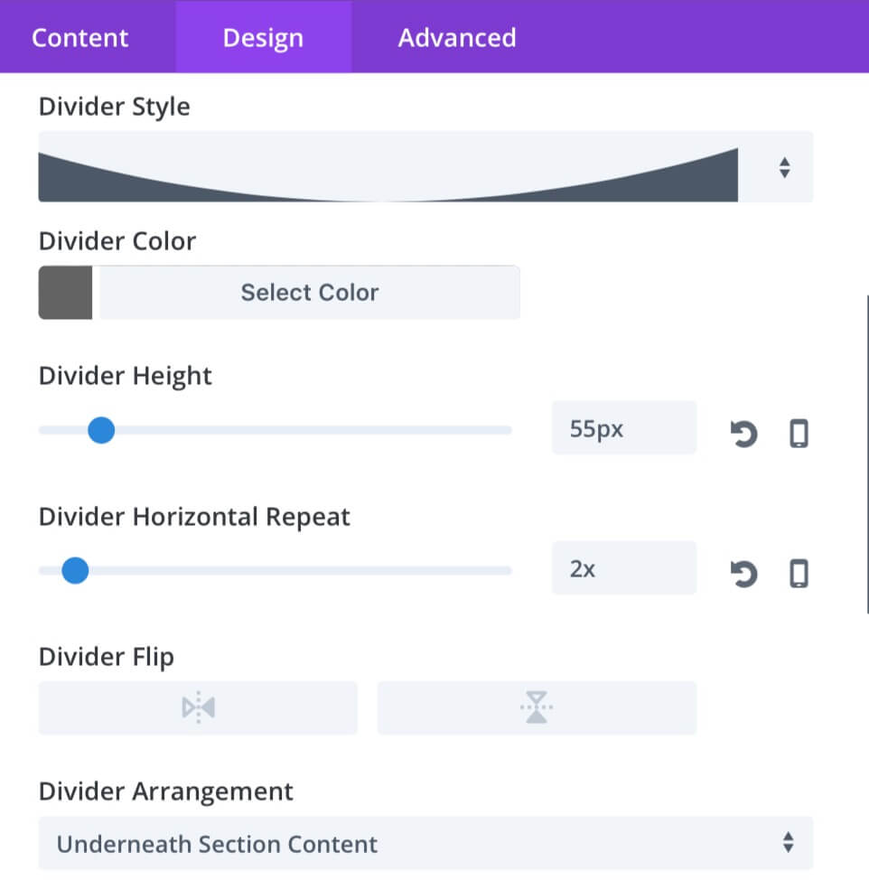This screenshot has width=869, height=880.
Task: Reset the Divider Horizontal Repeat value
Action: (x=744, y=574)
